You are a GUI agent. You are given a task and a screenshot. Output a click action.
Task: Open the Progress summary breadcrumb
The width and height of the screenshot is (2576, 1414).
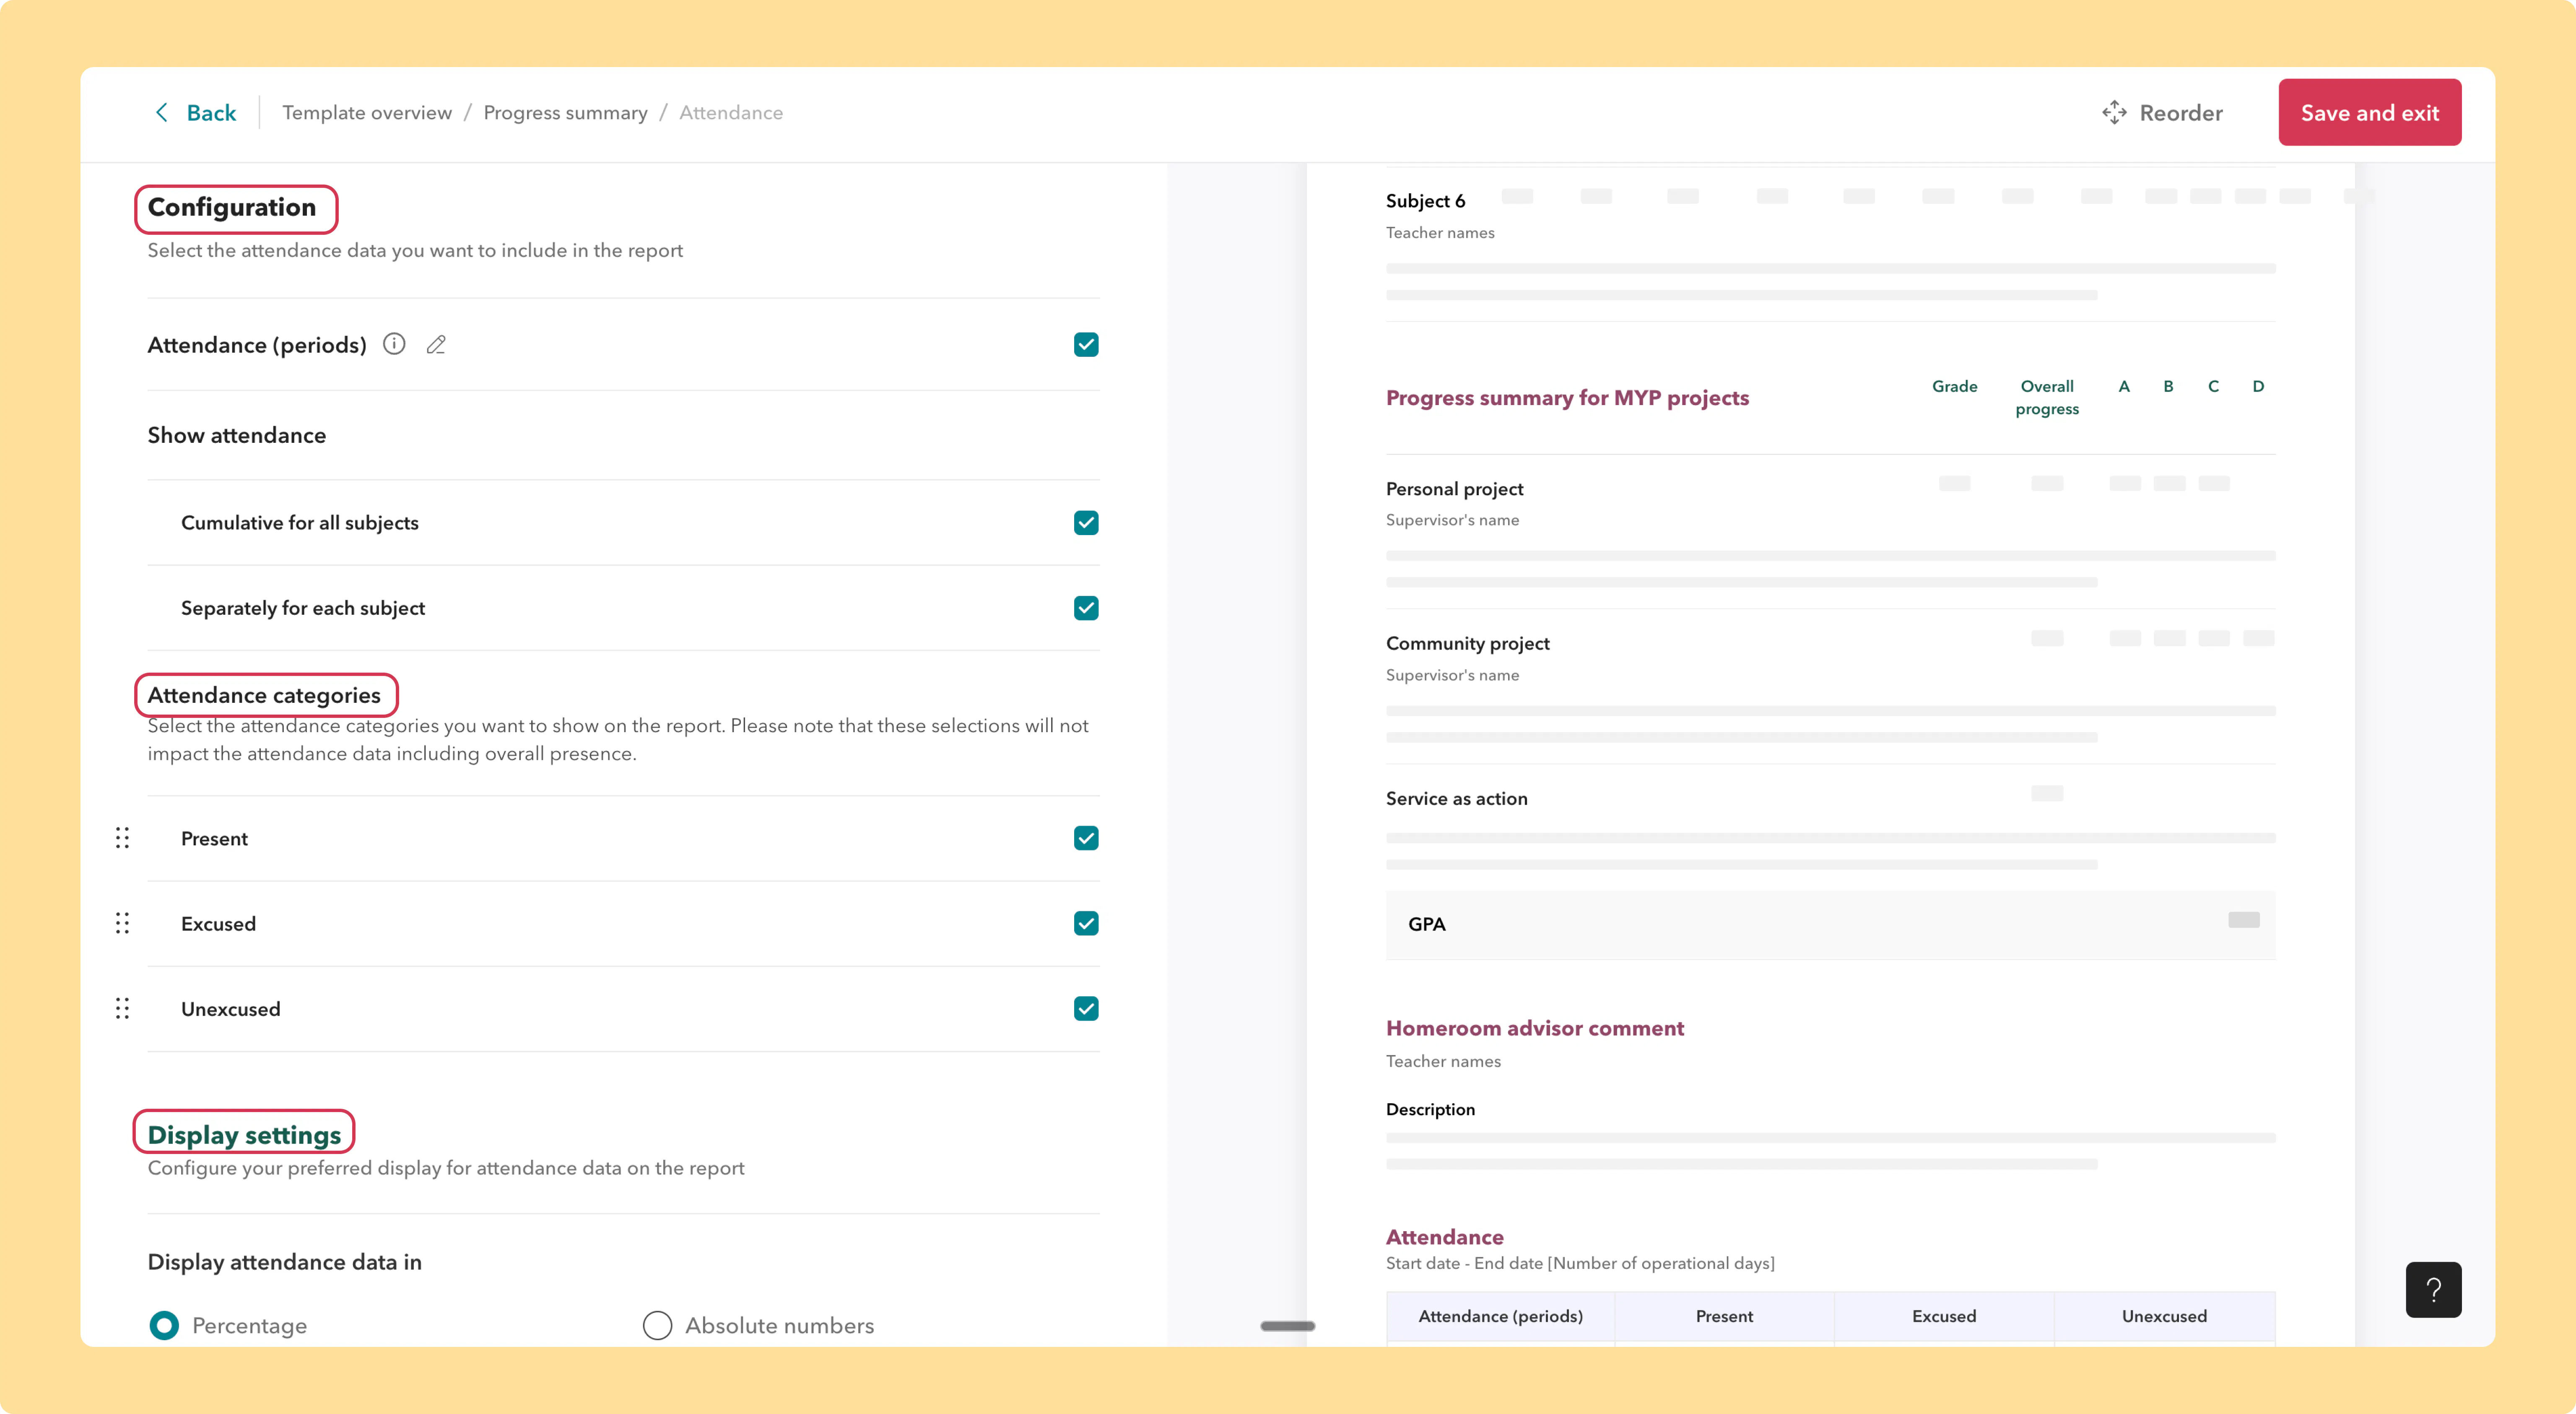pos(565,112)
